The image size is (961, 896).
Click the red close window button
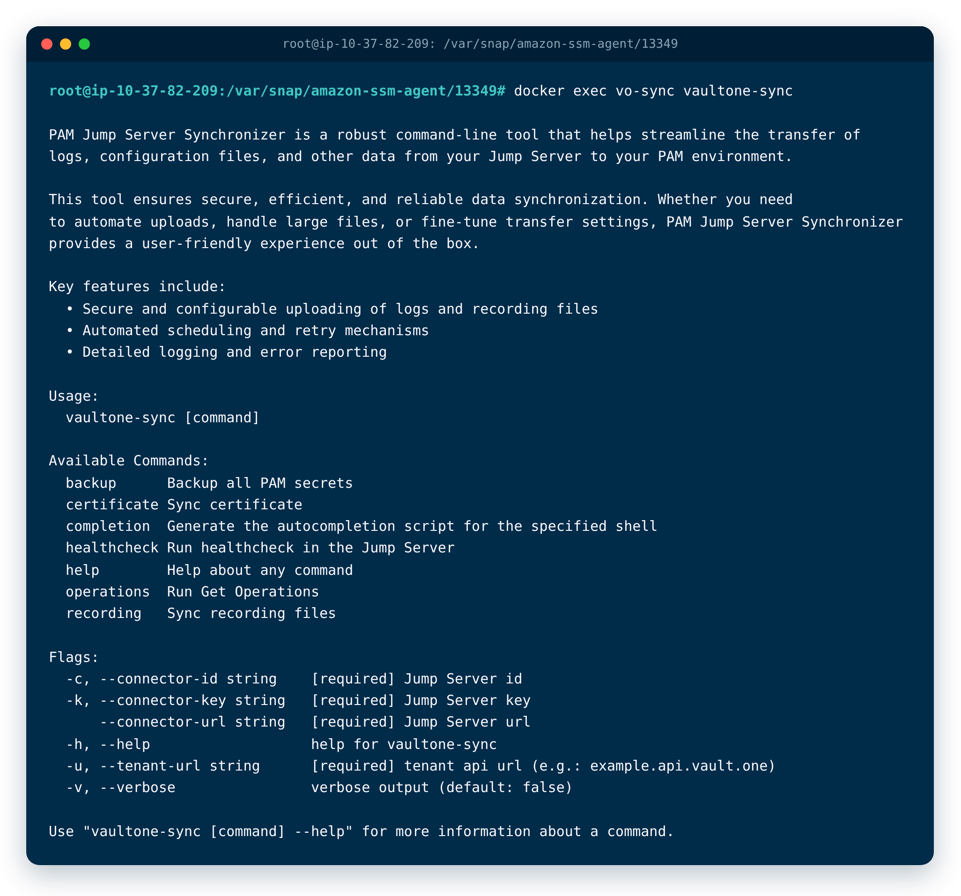click(47, 44)
